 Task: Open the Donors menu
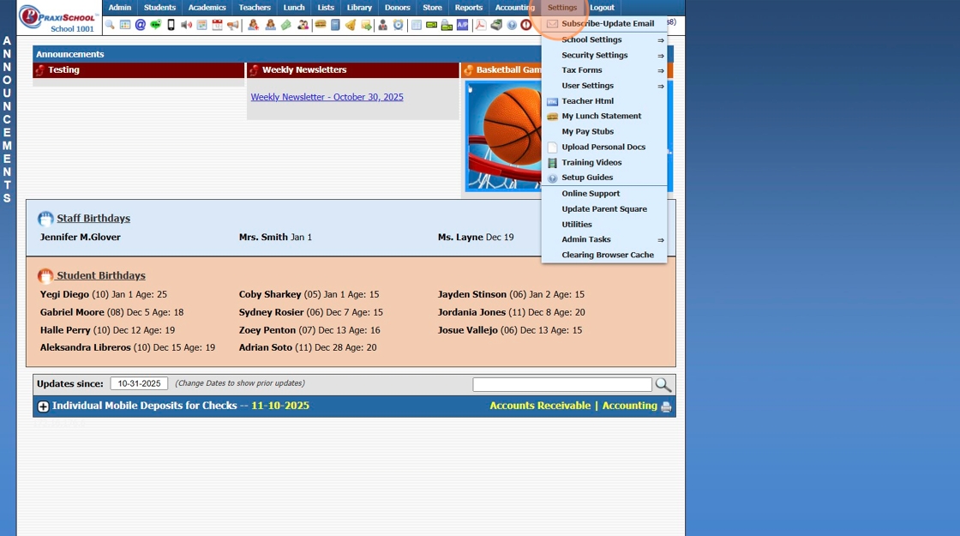click(398, 8)
